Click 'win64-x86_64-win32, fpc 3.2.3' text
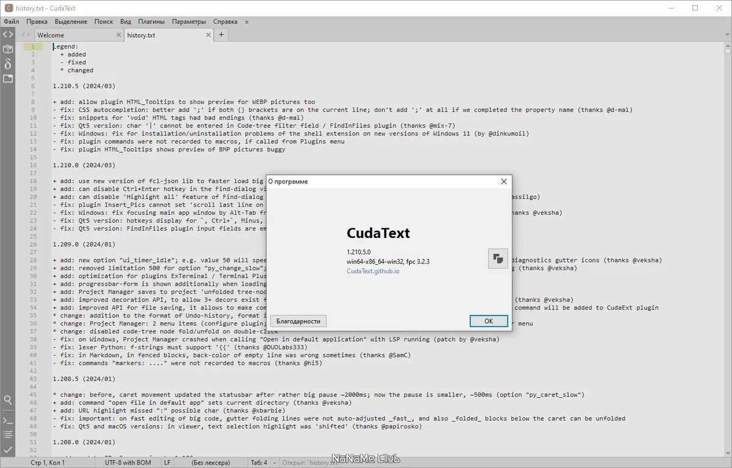 [x=388, y=261]
